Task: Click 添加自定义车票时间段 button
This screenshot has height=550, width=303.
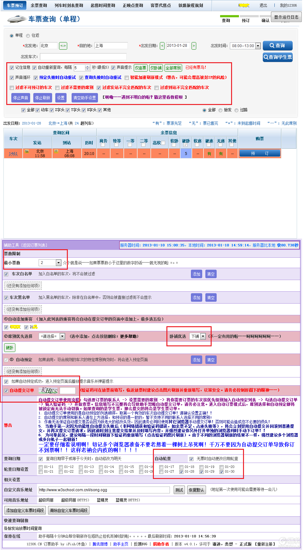Action: 25,510
